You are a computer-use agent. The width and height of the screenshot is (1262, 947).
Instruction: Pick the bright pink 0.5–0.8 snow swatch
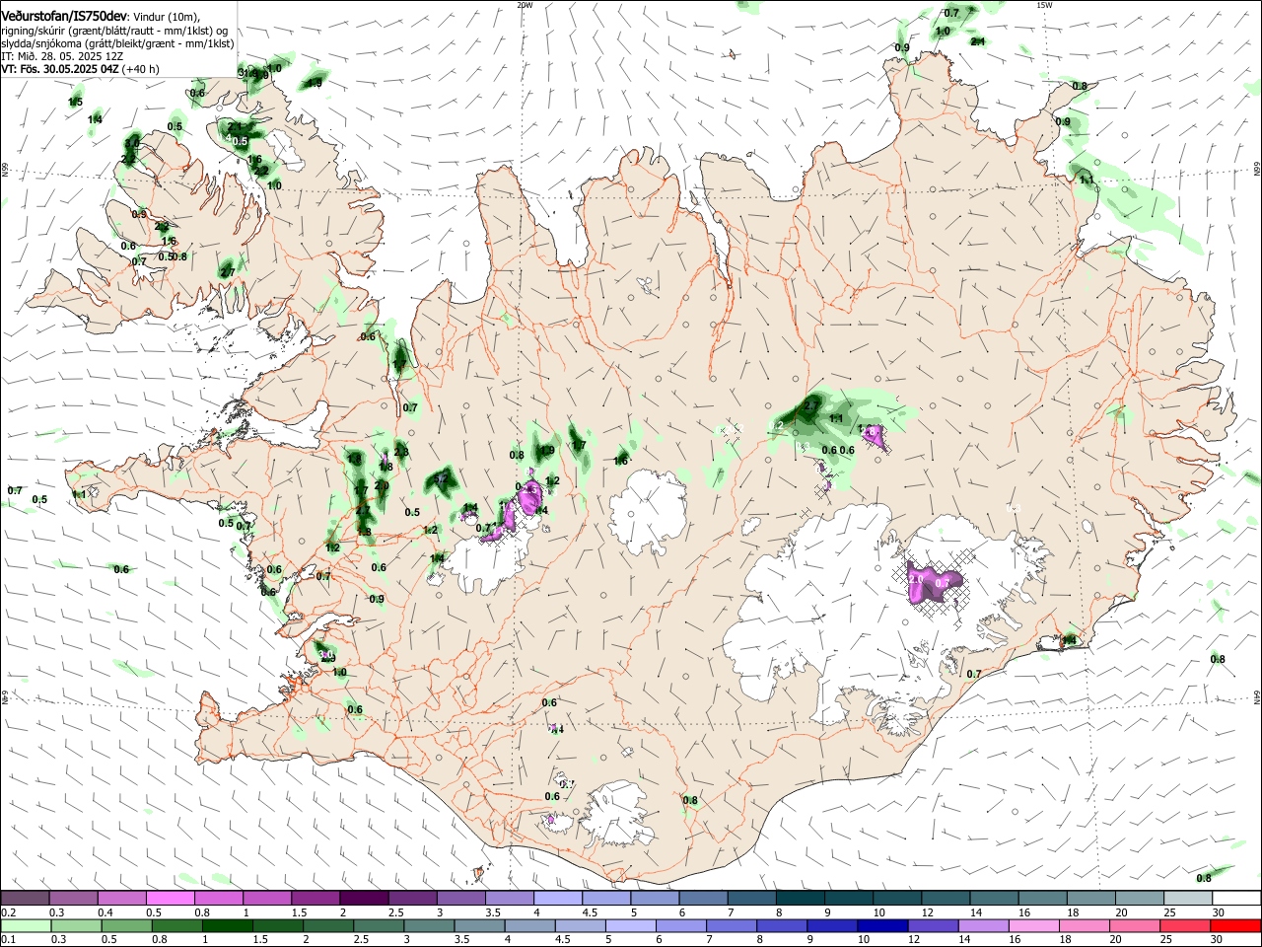pyautogui.click(x=170, y=899)
